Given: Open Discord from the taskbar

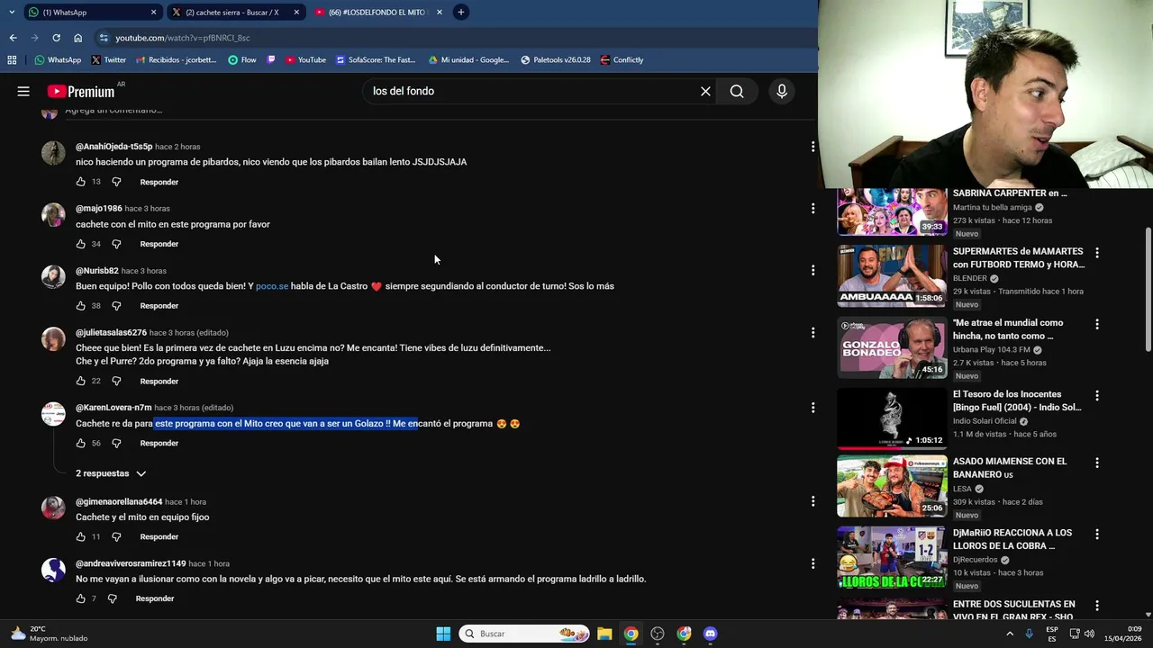Looking at the screenshot, I should click(x=710, y=634).
